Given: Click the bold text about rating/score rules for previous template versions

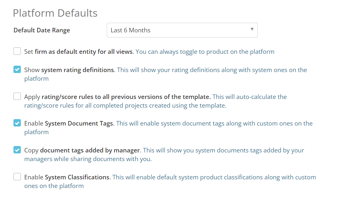Looking at the screenshot, I should coord(126,97).
